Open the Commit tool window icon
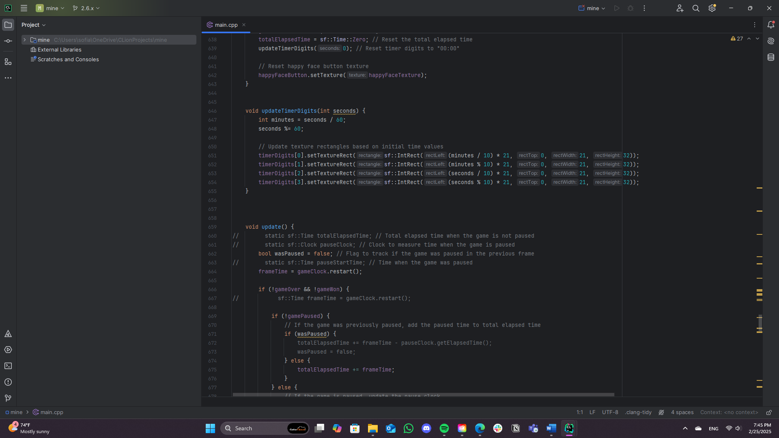The width and height of the screenshot is (779, 438). (x=8, y=41)
